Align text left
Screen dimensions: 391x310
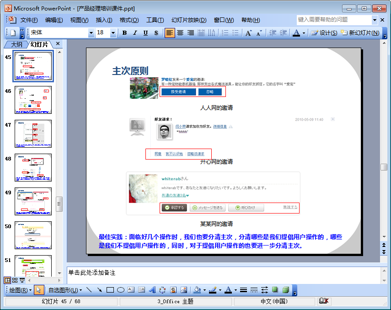tap(169, 32)
